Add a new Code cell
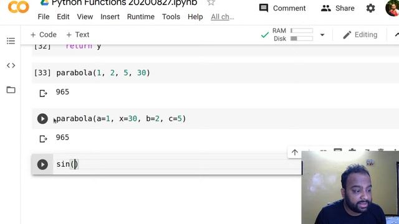This screenshot has height=224, width=399. tap(43, 35)
